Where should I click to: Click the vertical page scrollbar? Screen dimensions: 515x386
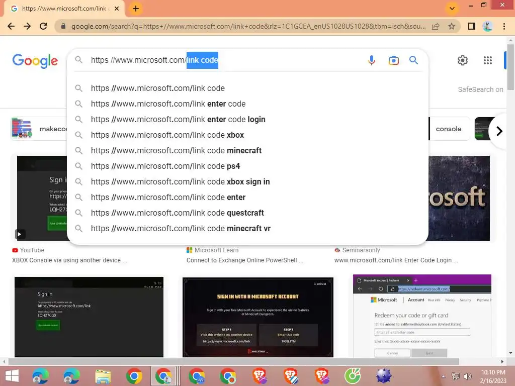[510, 67]
